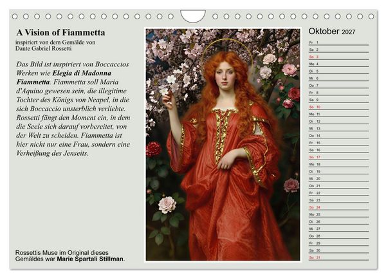
Task: Click calendar row 'Mi 6'
Action: click(x=339, y=78)
